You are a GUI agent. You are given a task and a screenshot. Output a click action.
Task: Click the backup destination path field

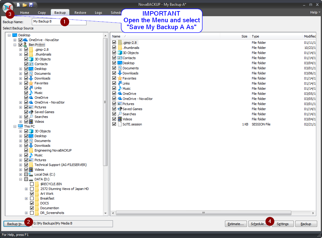tap(72, 224)
